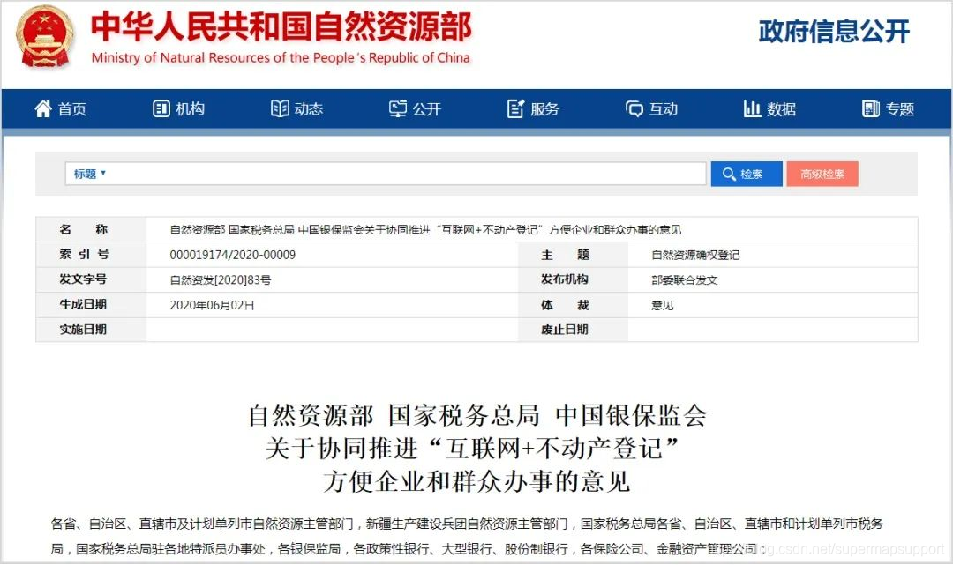Select document number 自然资发[2020]83号
953x565 pixels.
click(221, 280)
